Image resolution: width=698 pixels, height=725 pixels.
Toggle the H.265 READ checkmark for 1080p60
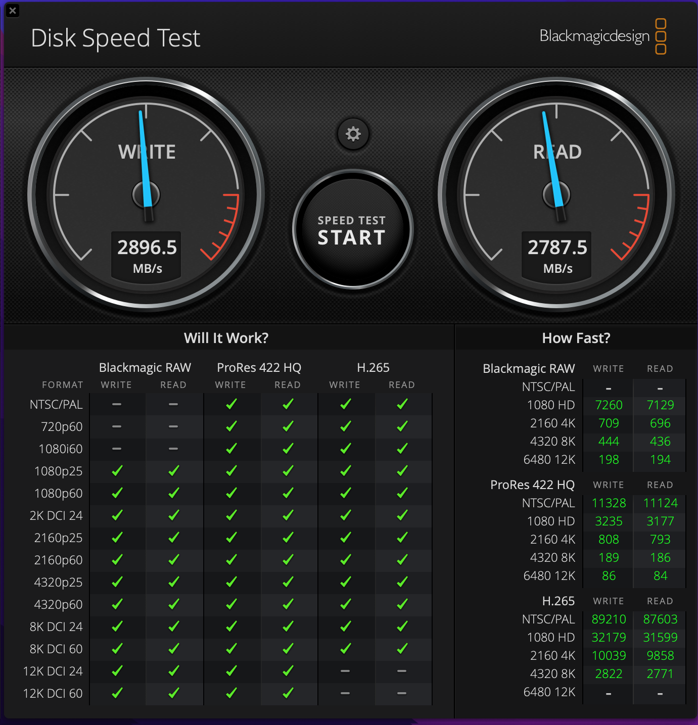click(x=402, y=493)
